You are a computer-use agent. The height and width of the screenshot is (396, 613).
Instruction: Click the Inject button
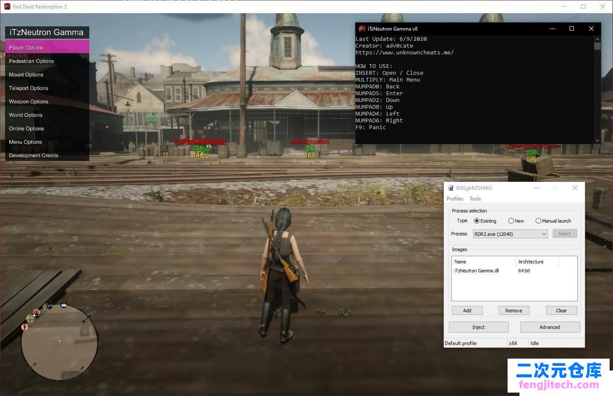point(479,327)
